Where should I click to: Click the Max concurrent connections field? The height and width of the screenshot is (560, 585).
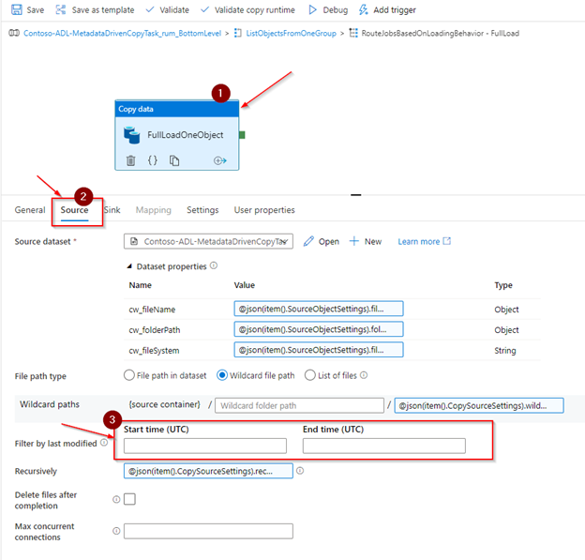tap(208, 531)
